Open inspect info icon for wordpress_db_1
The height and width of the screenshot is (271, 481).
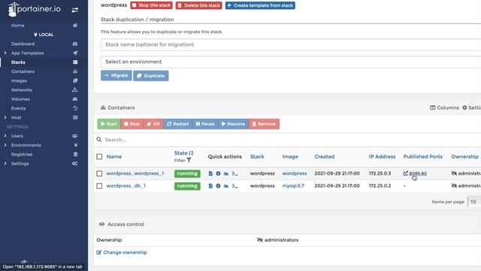pyautogui.click(x=218, y=186)
